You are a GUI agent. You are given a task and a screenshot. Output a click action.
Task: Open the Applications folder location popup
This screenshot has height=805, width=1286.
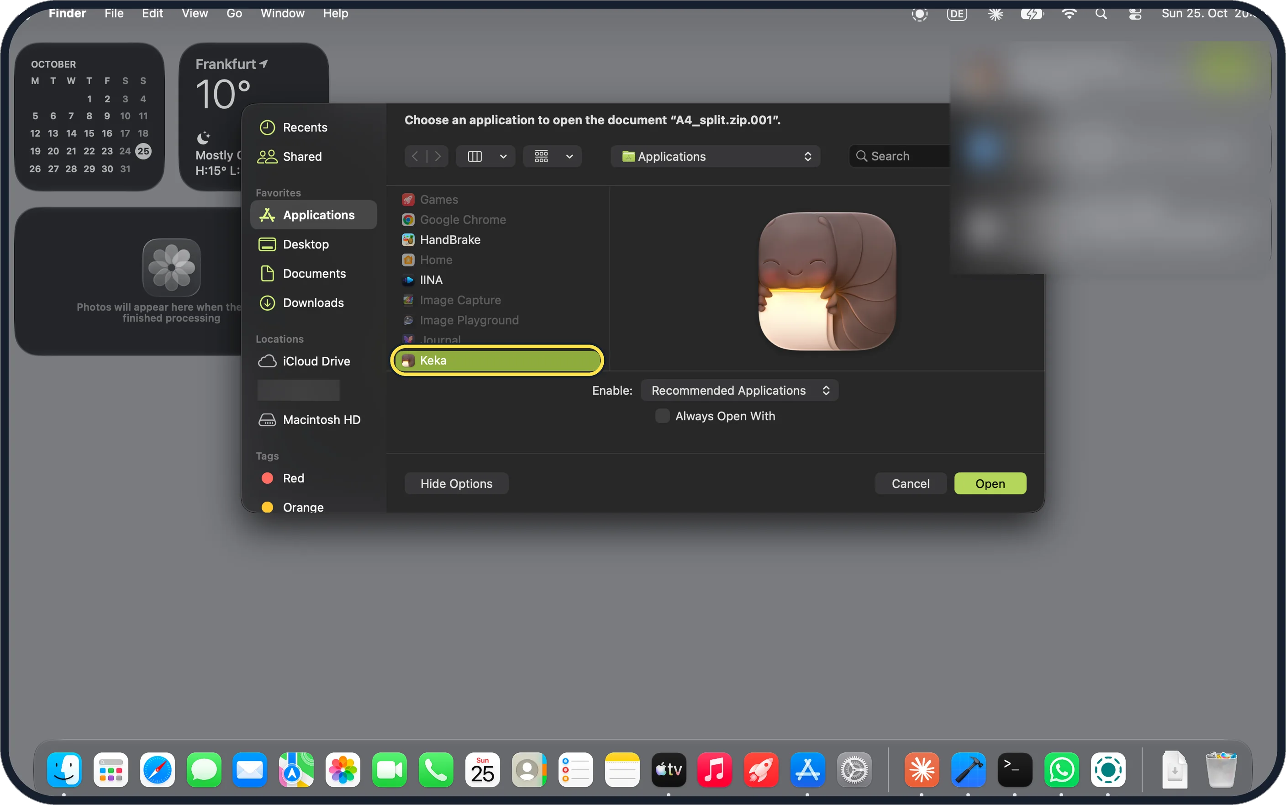(716, 157)
